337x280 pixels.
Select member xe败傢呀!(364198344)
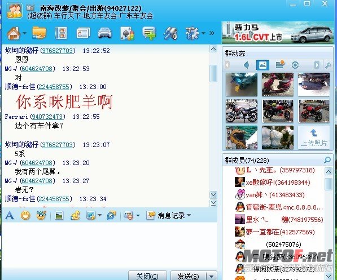(x=272, y=183)
